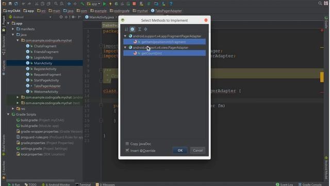Click scroll from source target icon
Image resolution: width=330 pixels, height=186 pixels.
click(x=61, y=17)
